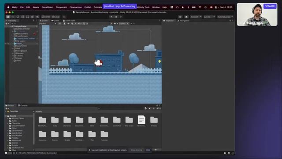The width and height of the screenshot is (282, 159).
Task: Select EventSystem in Hierarchy
Action: [x=22, y=36]
